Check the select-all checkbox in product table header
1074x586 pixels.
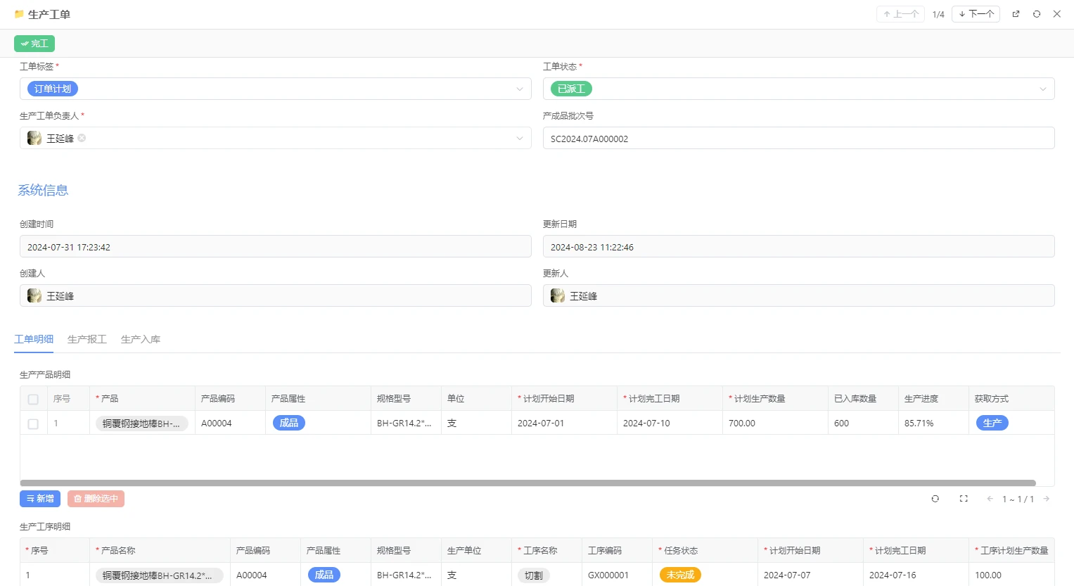(x=32, y=398)
